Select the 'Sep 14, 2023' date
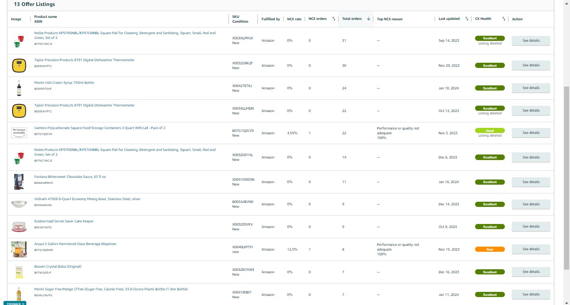The height and width of the screenshot is (305, 570). [x=449, y=41]
